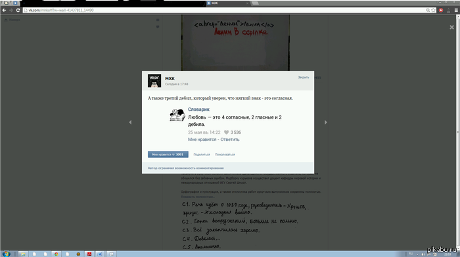Open the MXK community avatar
Viewport: 460px width, 257px height.
pyautogui.click(x=154, y=81)
